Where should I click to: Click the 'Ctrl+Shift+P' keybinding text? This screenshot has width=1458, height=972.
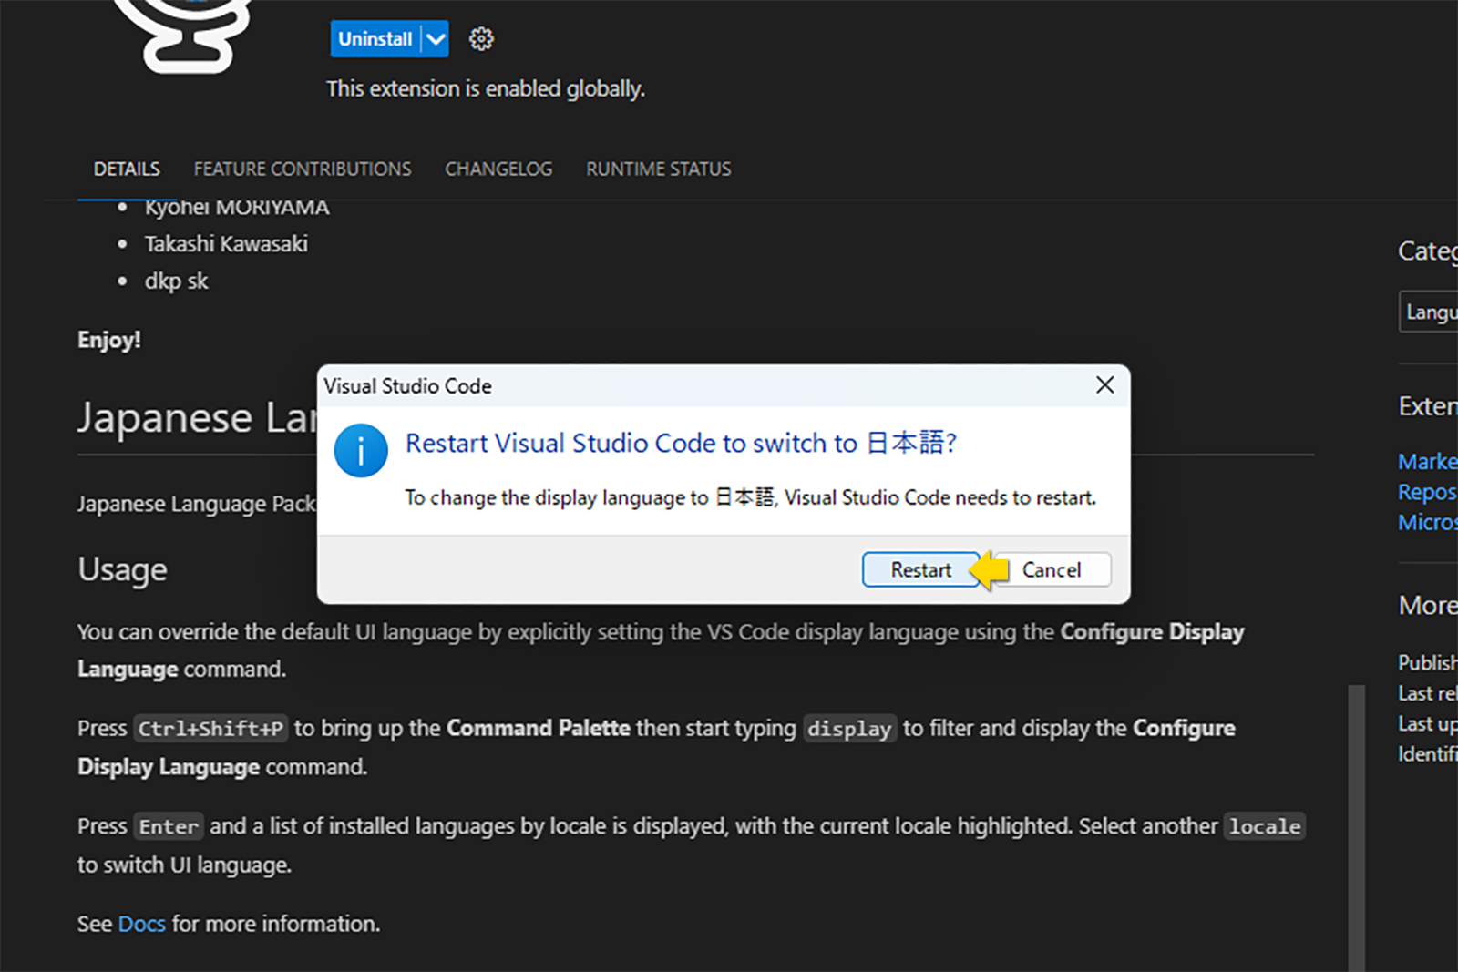[x=210, y=729]
